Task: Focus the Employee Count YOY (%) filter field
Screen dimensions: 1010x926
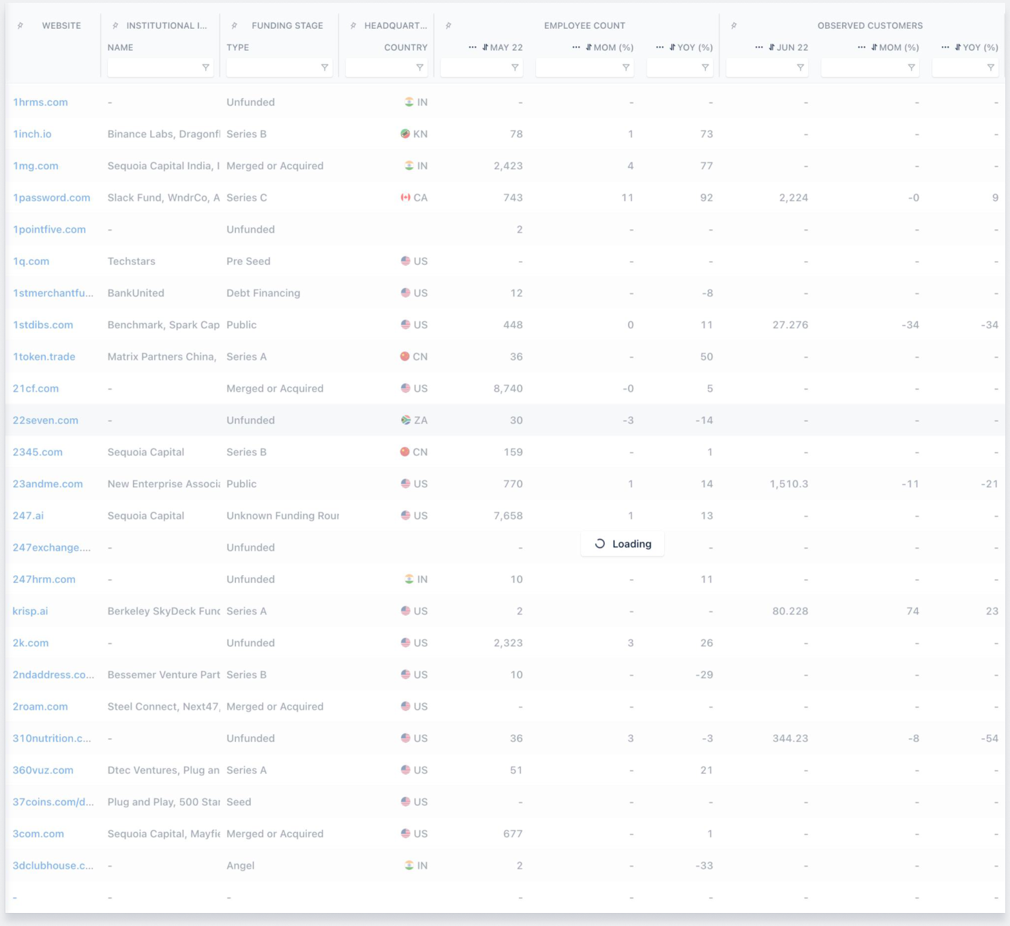Action: point(679,68)
